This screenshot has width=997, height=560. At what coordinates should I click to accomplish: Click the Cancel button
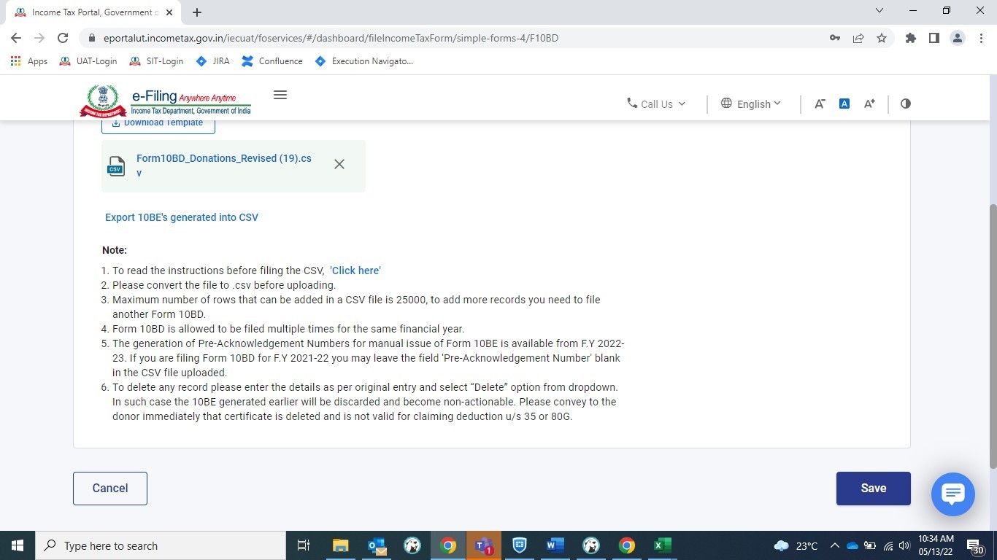(110, 489)
